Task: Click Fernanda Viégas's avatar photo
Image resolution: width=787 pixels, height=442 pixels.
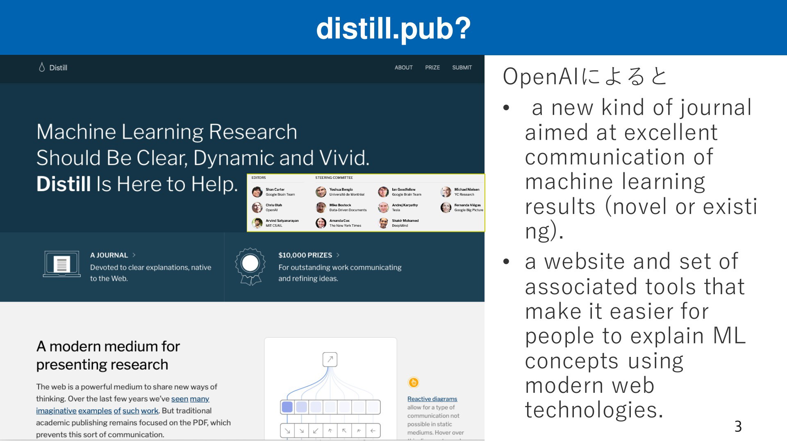Action: (446, 207)
